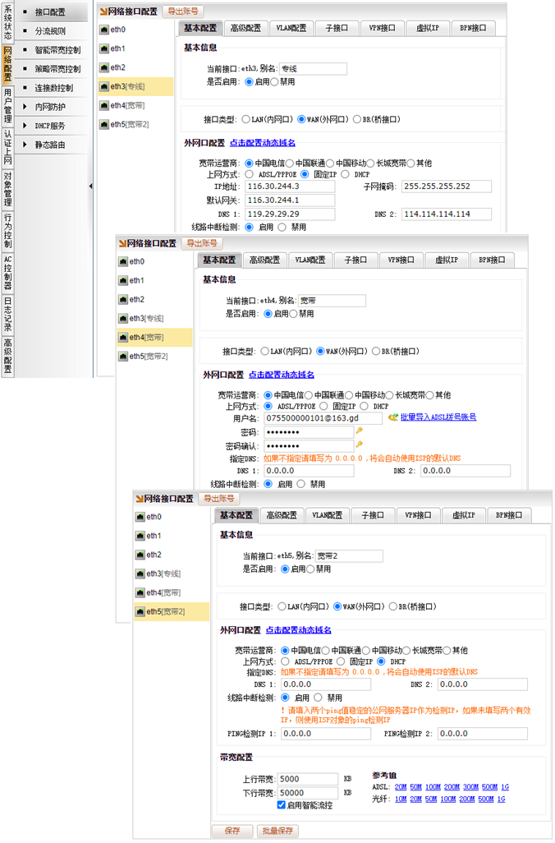Select BR(桥接口) radio in the eth5 panel

pos(392,607)
